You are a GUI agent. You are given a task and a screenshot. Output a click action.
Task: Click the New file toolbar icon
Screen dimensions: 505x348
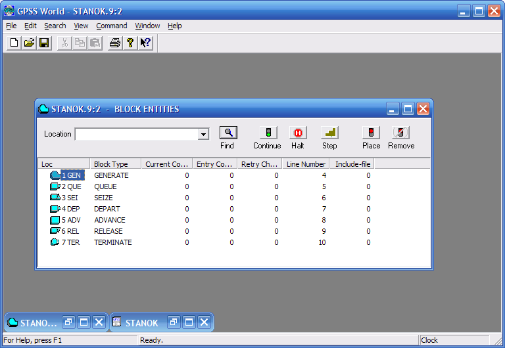pos(14,43)
